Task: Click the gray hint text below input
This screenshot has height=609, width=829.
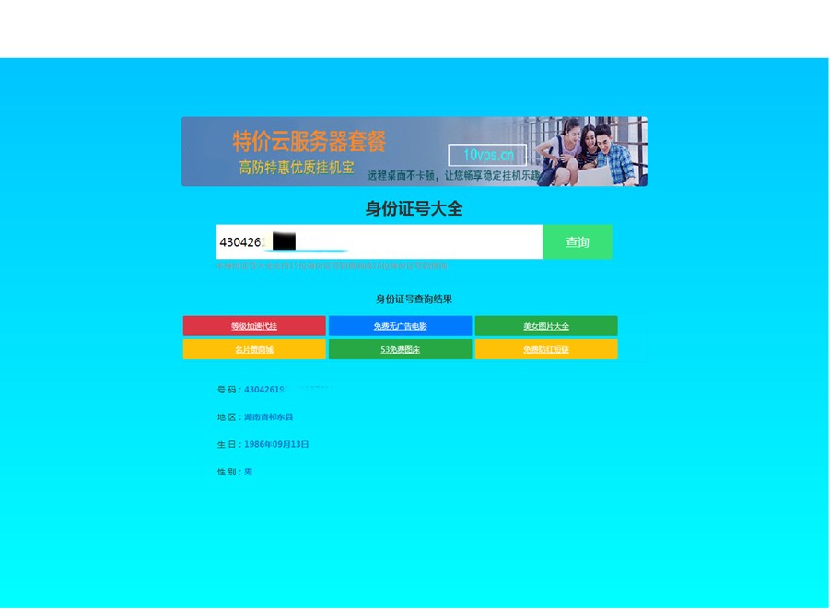Action: coord(332,266)
